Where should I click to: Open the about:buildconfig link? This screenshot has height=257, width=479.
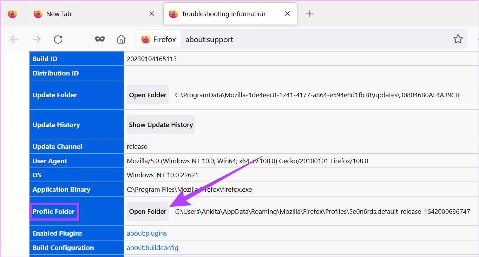click(152, 248)
